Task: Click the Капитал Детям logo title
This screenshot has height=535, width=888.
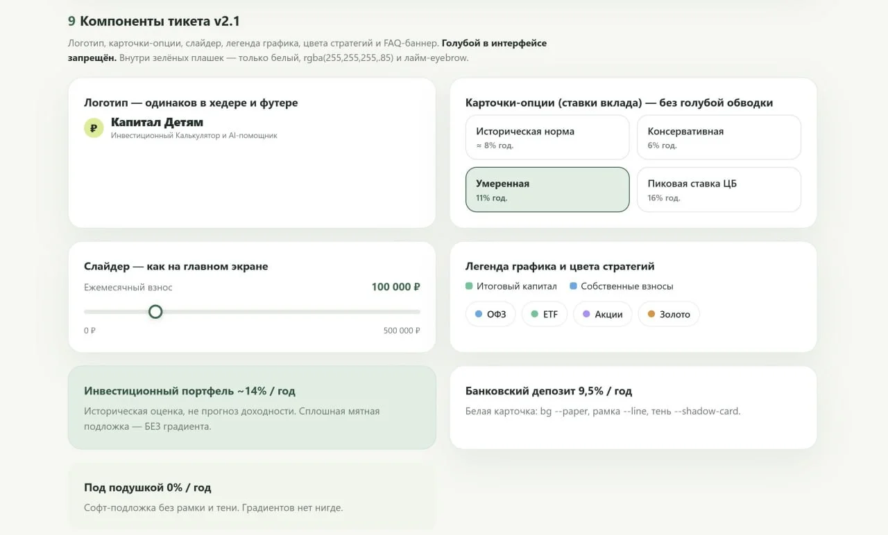Action: coord(157,122)
